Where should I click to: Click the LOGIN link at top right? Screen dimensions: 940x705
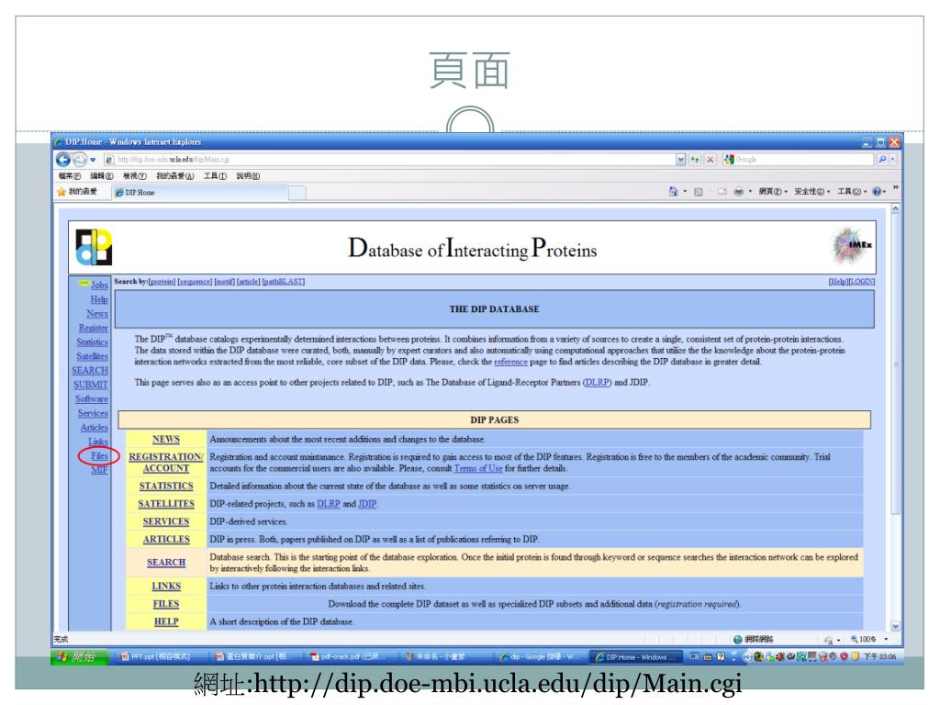click(x=862, y=282)
